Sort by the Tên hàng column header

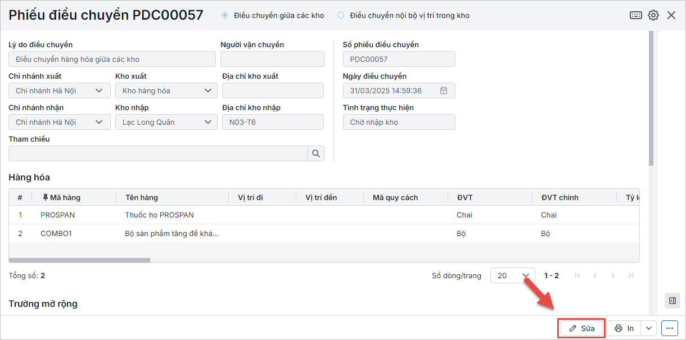click(x=142, y=197)
